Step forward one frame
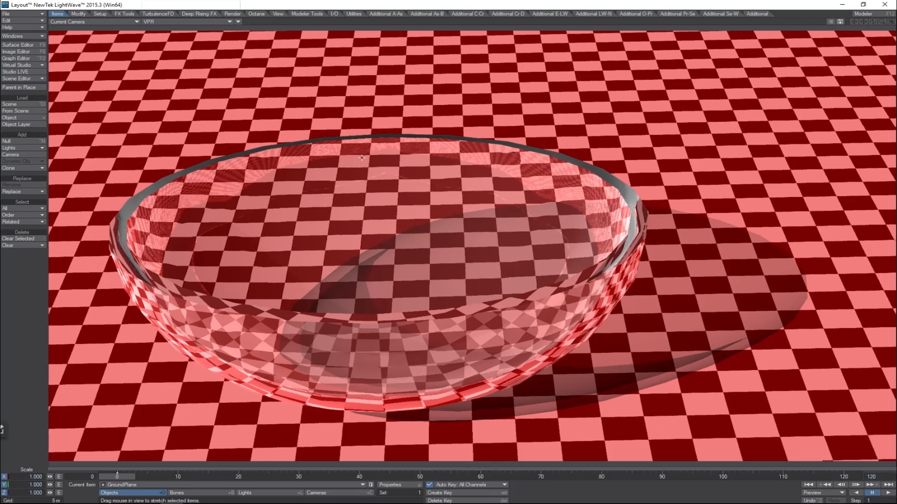 point(856,484)
